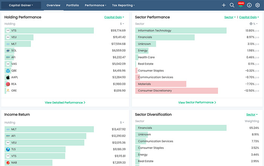Screen dimensions: 264x166
Task: Click the AAPL Apple logo icon
Action: (x=8, y=77)
